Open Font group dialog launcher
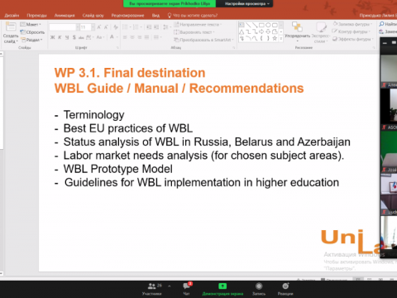The width and height of the screenshot is (397, 298). click(117, 48)
